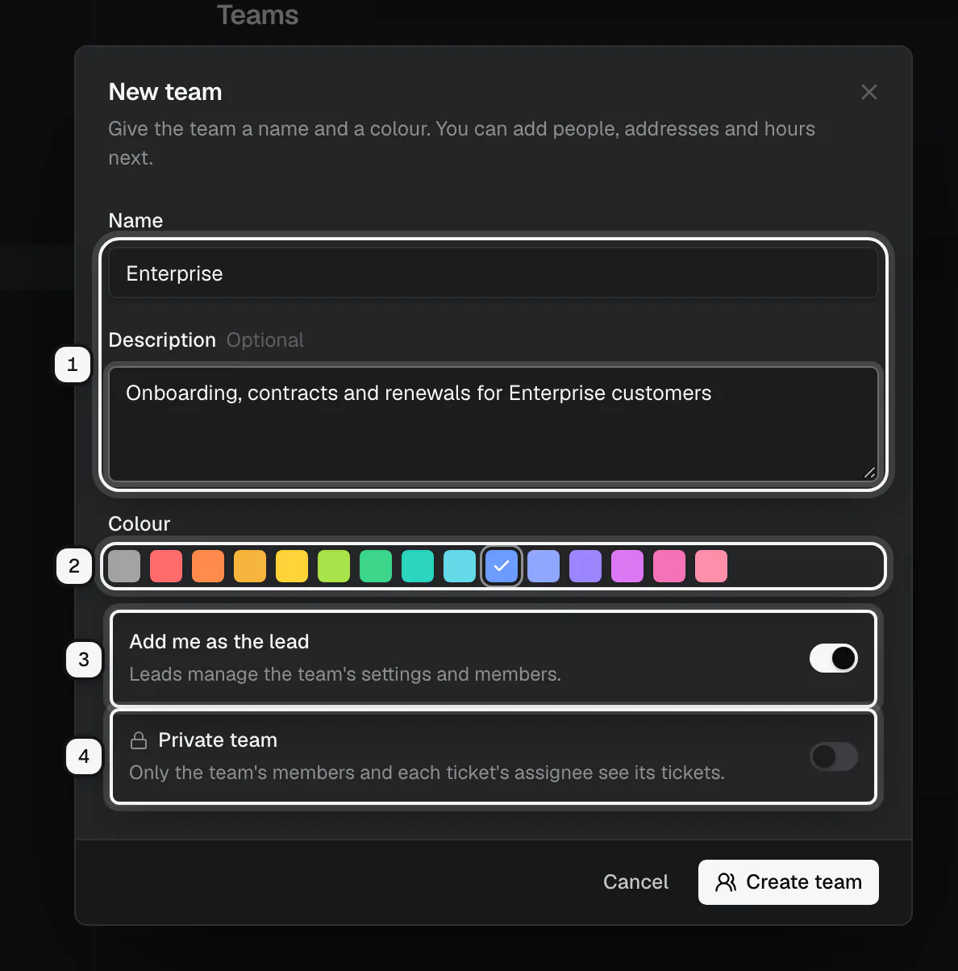This screenshot has height=971, width=958.
Task: Choose the teal colour swatch
Action: (x=418, y=566)
